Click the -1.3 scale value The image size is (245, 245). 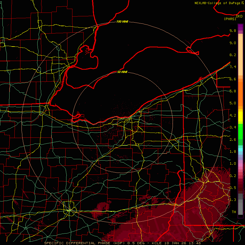pyautogui.click(x=232, y=200)
